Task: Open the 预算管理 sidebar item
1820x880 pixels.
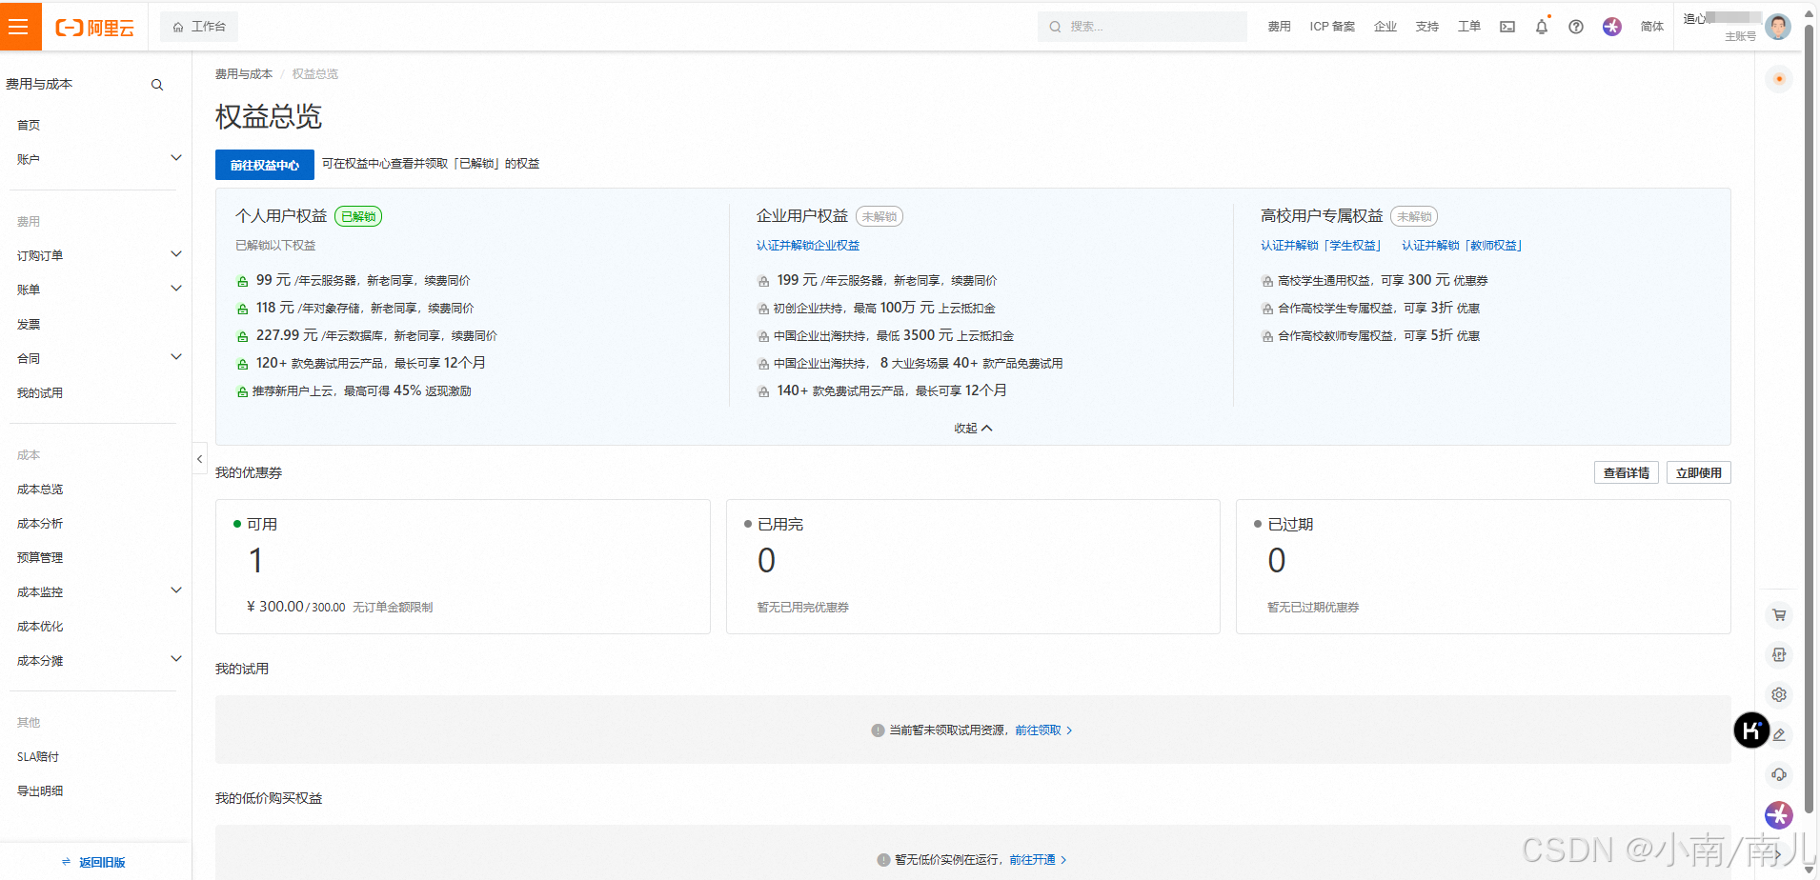Action: [x=40, y=558]
